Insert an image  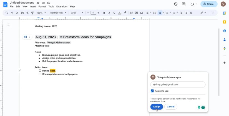coord(142,13)
